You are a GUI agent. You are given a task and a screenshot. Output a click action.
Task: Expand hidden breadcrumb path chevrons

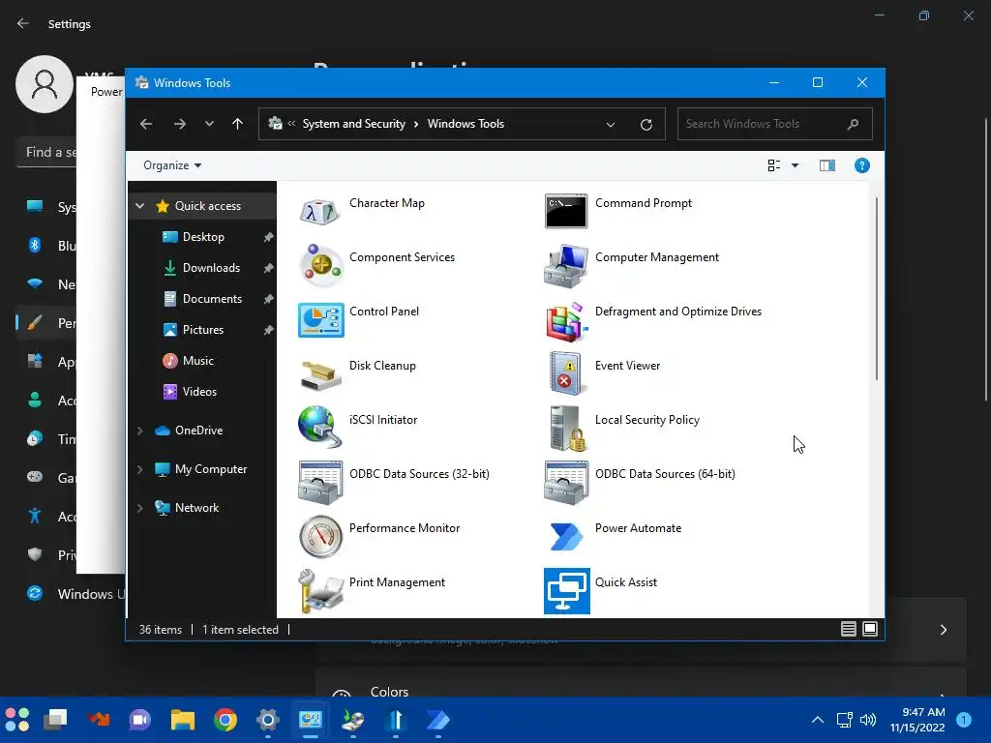291,124
